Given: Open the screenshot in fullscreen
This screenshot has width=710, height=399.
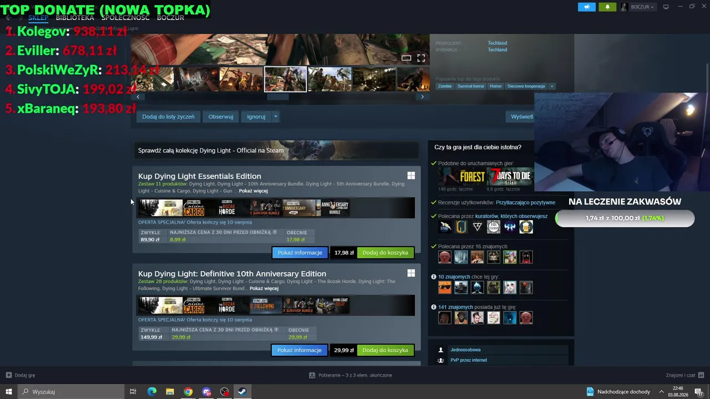Looking at the screenshot, I should tap(421, 58).
